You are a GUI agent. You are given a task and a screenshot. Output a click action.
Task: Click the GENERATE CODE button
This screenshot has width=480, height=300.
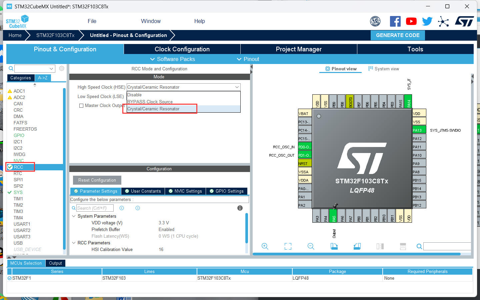point(398,35)
